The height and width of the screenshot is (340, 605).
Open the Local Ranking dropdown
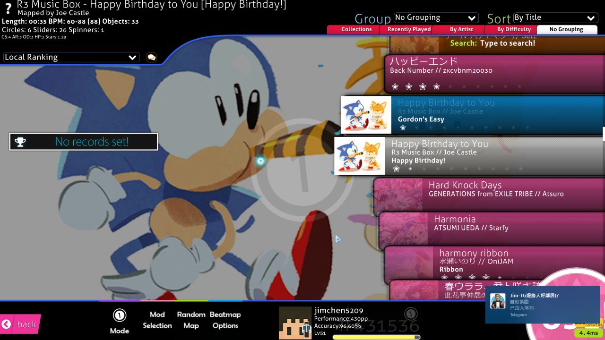[71, 57]
